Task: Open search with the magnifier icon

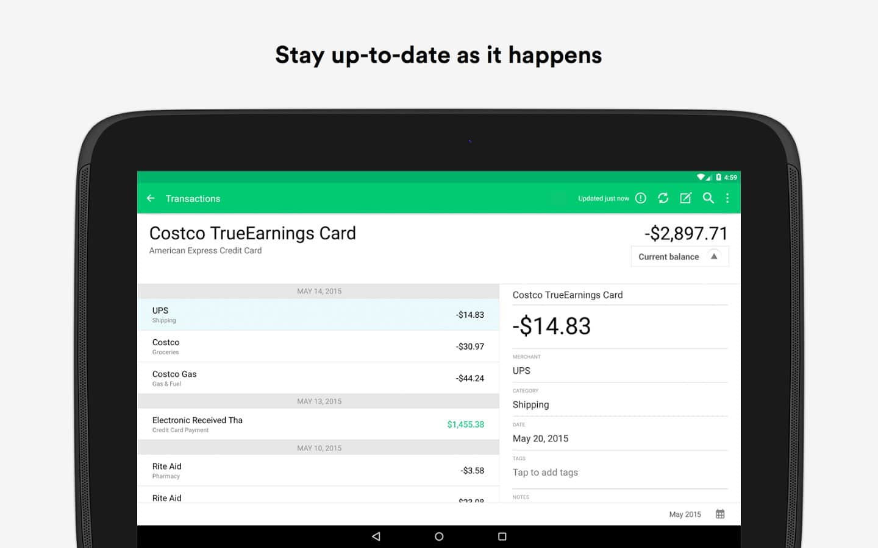Action: tap(708, 198)
